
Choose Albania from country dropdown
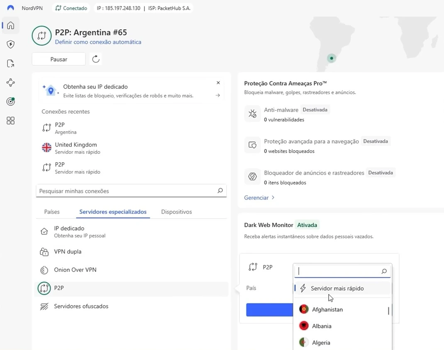343,326
